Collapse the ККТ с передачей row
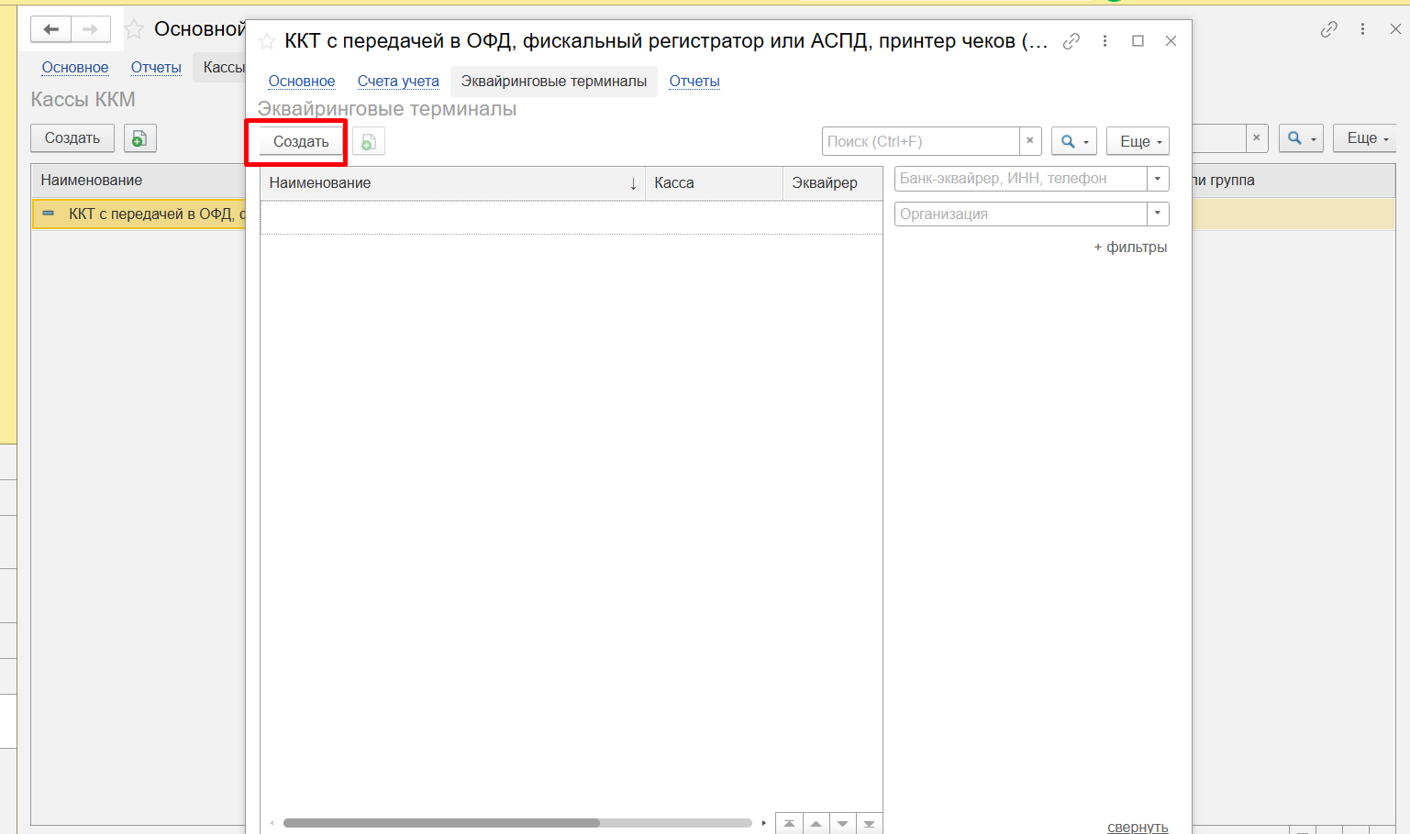Image resolution: width=1410 pixels, height=834 pixels. tap(49, 214)
